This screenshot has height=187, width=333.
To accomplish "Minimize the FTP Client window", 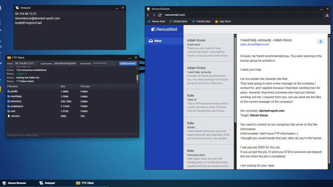I will coord(130,58).
